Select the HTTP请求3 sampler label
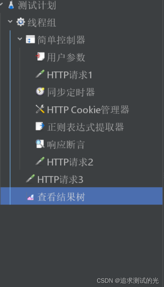164x287 pixels. [x=60, y=179]
